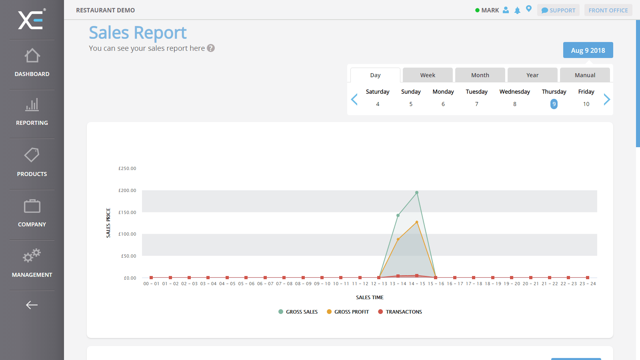Go to the previous week of days

pos(354,99)
